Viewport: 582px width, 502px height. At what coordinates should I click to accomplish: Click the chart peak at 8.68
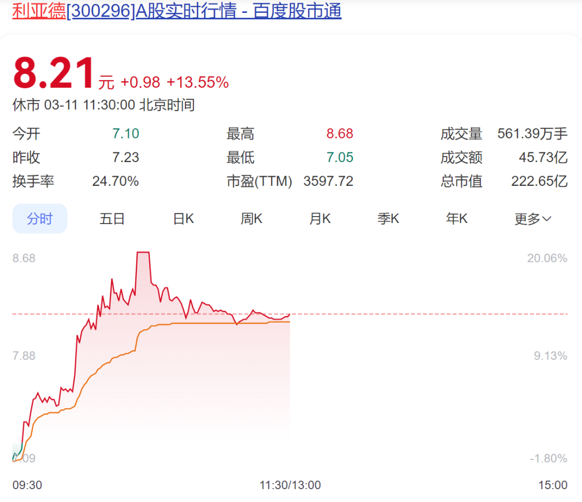click(143, 252)
